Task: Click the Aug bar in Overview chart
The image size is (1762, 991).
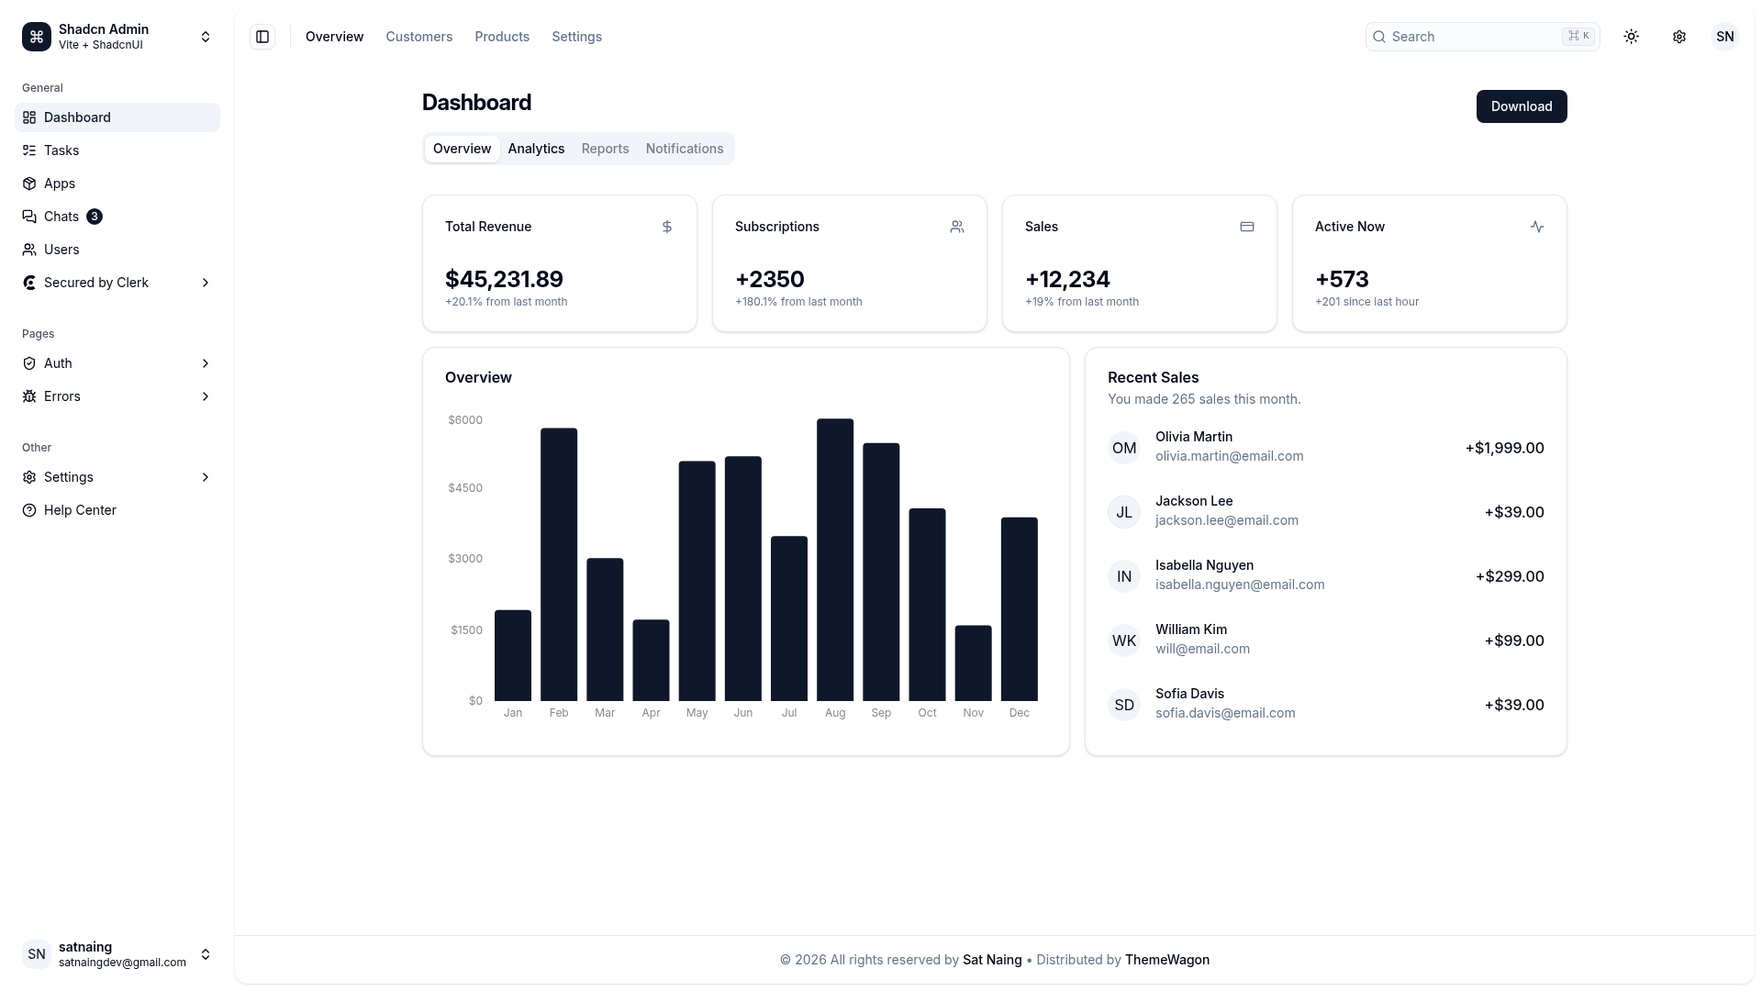Action: click(835, 560)
